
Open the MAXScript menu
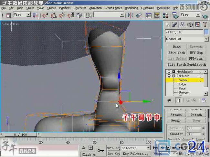click(163, 8)
